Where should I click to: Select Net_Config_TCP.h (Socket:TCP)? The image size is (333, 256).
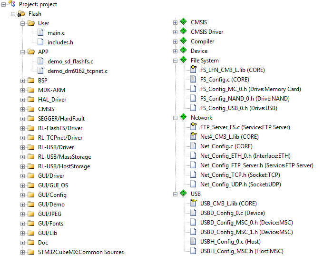pyautogui.click(x=240, y=174)
